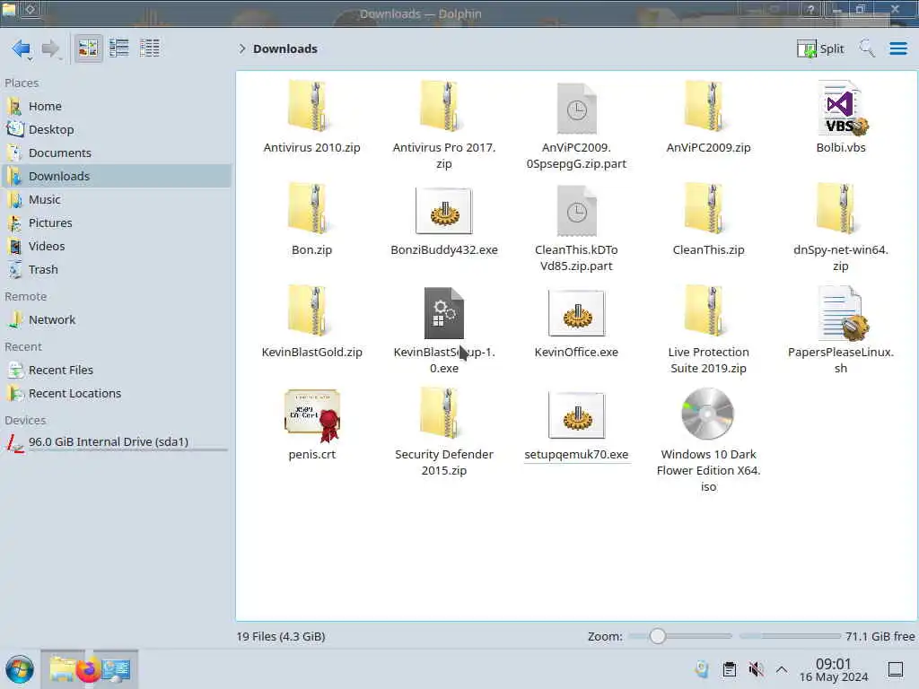Open Documents in Places
Screen dimensions: 919x689
[x=118, y=153]
